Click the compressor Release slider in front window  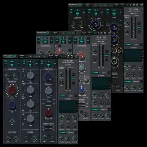tap(49, 104)
